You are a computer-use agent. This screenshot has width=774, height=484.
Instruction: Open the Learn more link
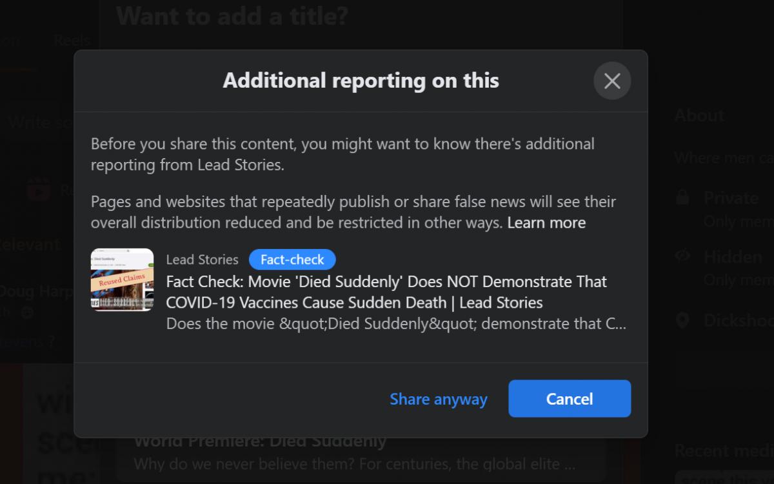(546, 223)
